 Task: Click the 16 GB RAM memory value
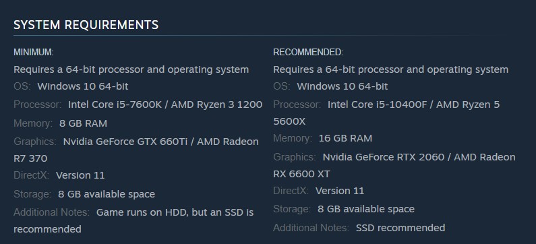pyautogui.click(x=345, y=138)
